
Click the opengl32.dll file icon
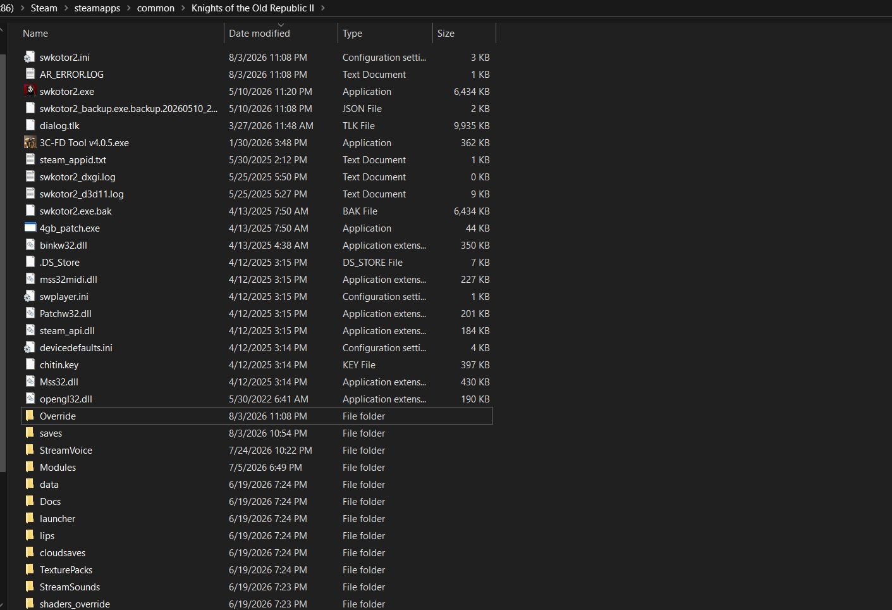pyautogui.click(x=30, y=399)
